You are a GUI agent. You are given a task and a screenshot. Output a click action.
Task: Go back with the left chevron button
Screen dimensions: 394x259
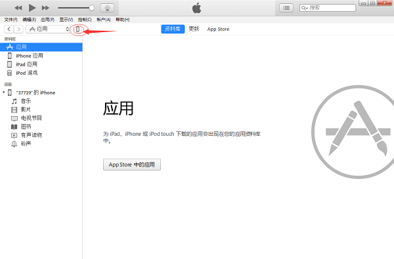9,29
